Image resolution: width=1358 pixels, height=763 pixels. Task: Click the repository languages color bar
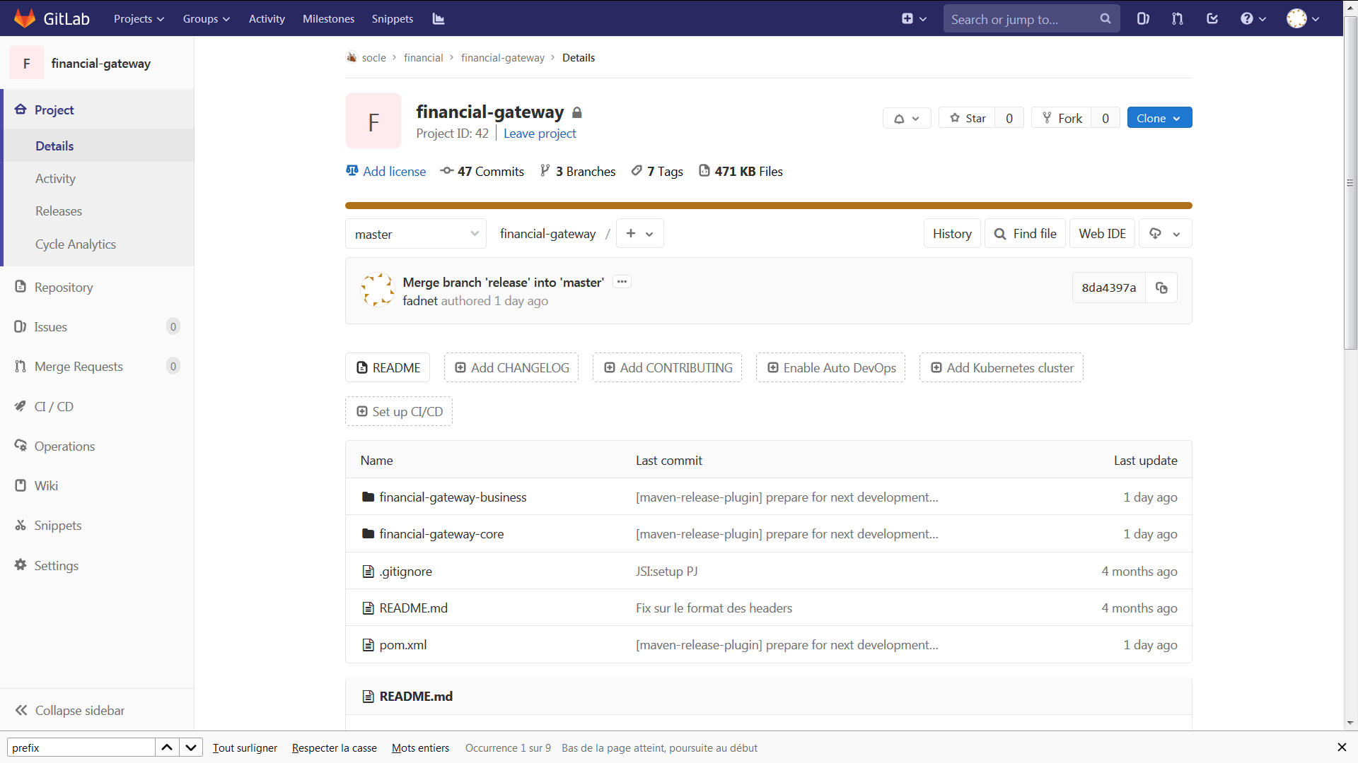pyautogui.click(x=768, y=206)
